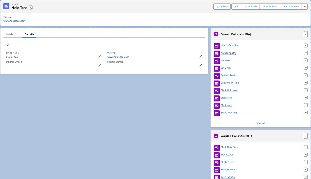This screenshot has height=179, width=311.
Task: Edit the Brand Name field with pencil icon
Action: pyautogui.click(x=100, y=56)
